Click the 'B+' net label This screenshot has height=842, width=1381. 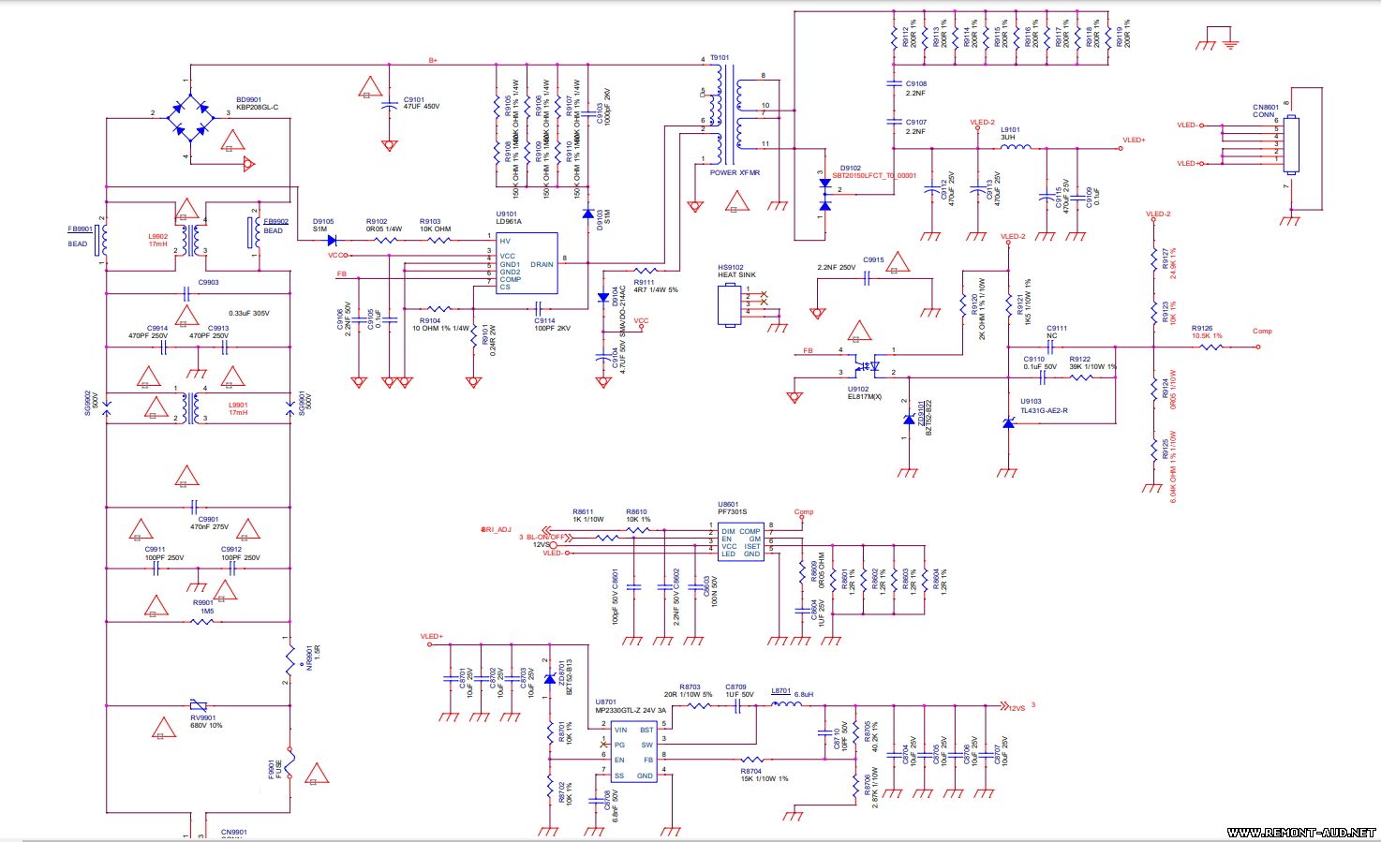coord(433,60)
